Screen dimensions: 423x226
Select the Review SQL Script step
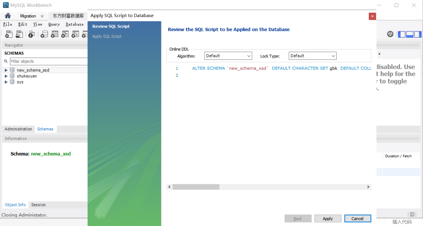[x=111, y=26]
